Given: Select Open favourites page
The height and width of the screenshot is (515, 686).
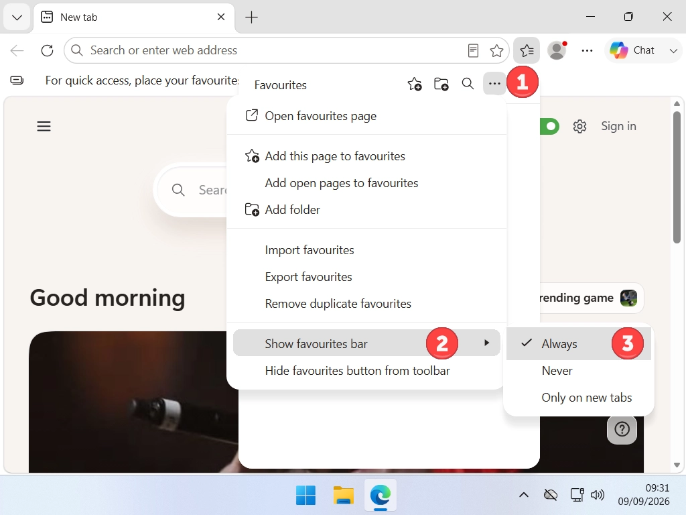Looking at the screenshot, I should click(x=366, y=115).
